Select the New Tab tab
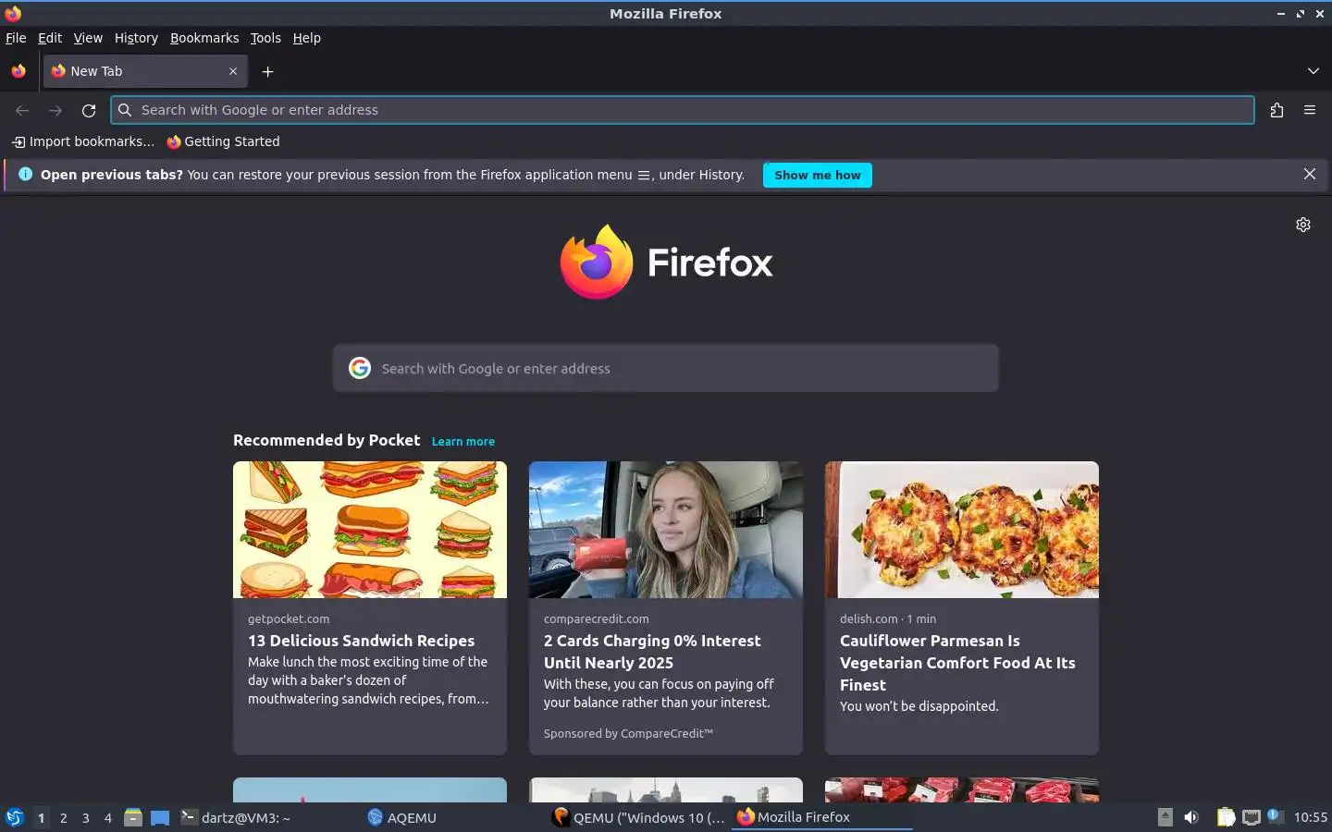Viewport: 1332px width, 832px height. pos(145,71)
